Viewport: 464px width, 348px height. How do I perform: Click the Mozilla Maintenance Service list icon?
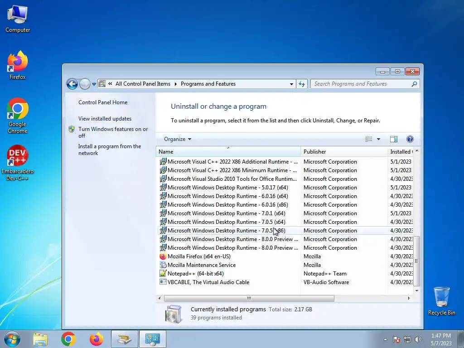163,265
